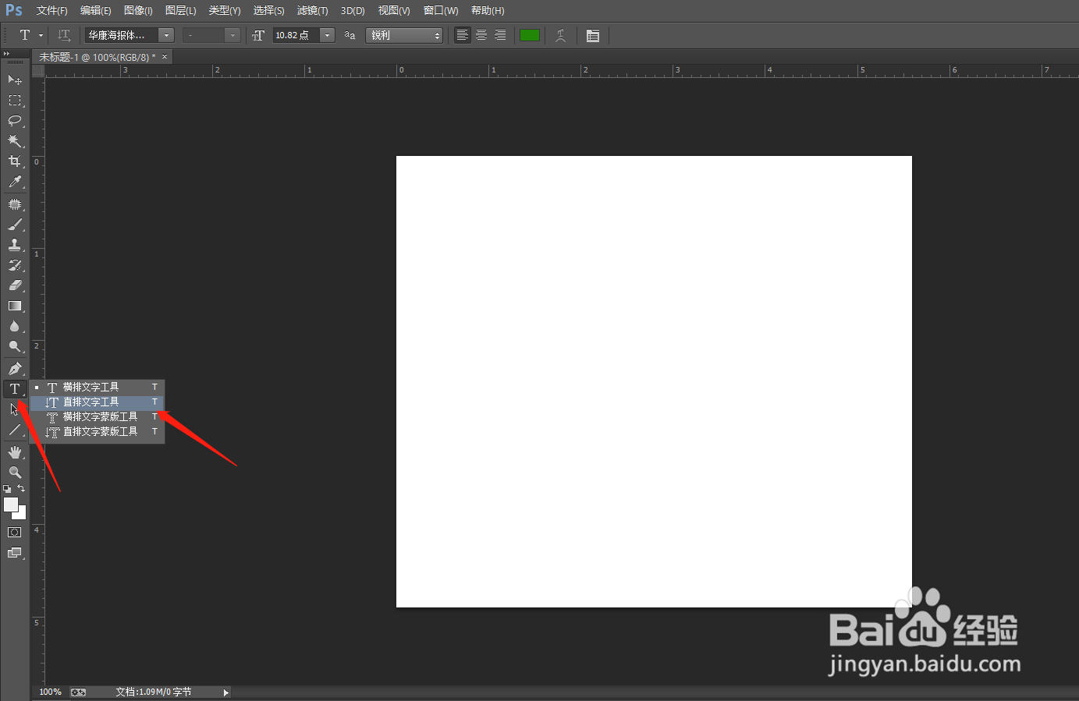
Task: Click the font size field 10.82 点
Action: pyautogui.click(x=296, y=35)
